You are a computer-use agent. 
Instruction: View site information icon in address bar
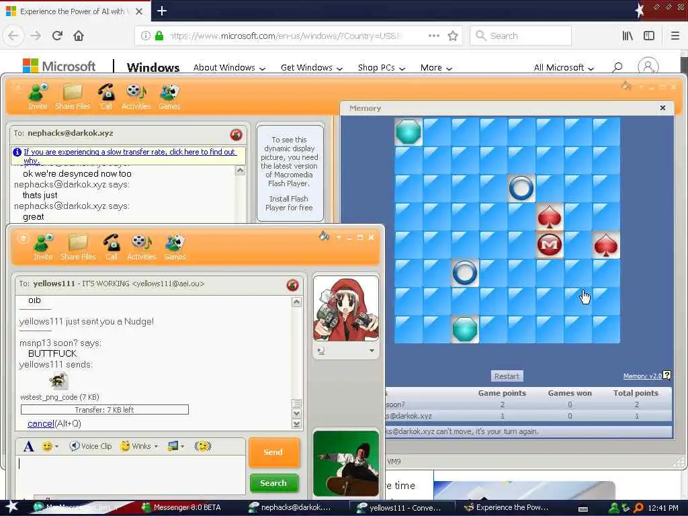pyautogui.click(x=145, y=36)
